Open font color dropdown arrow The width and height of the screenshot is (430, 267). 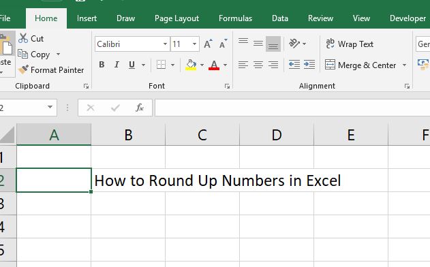pos(225,65)
